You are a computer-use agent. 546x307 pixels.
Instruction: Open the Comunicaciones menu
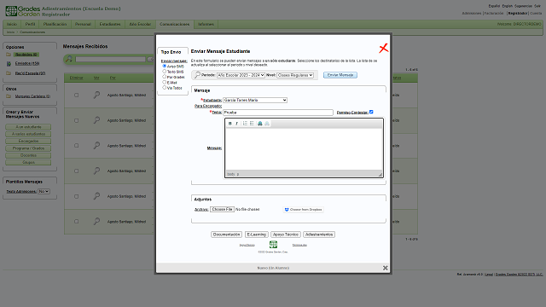click(x=174, y=24)
